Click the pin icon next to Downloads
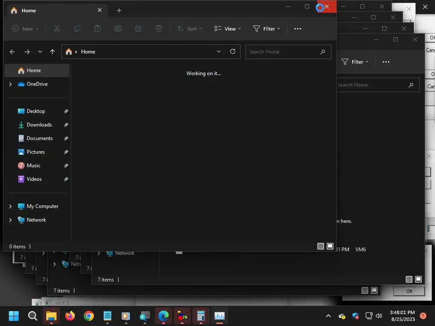435x326 pixels. tap(66, 125)
